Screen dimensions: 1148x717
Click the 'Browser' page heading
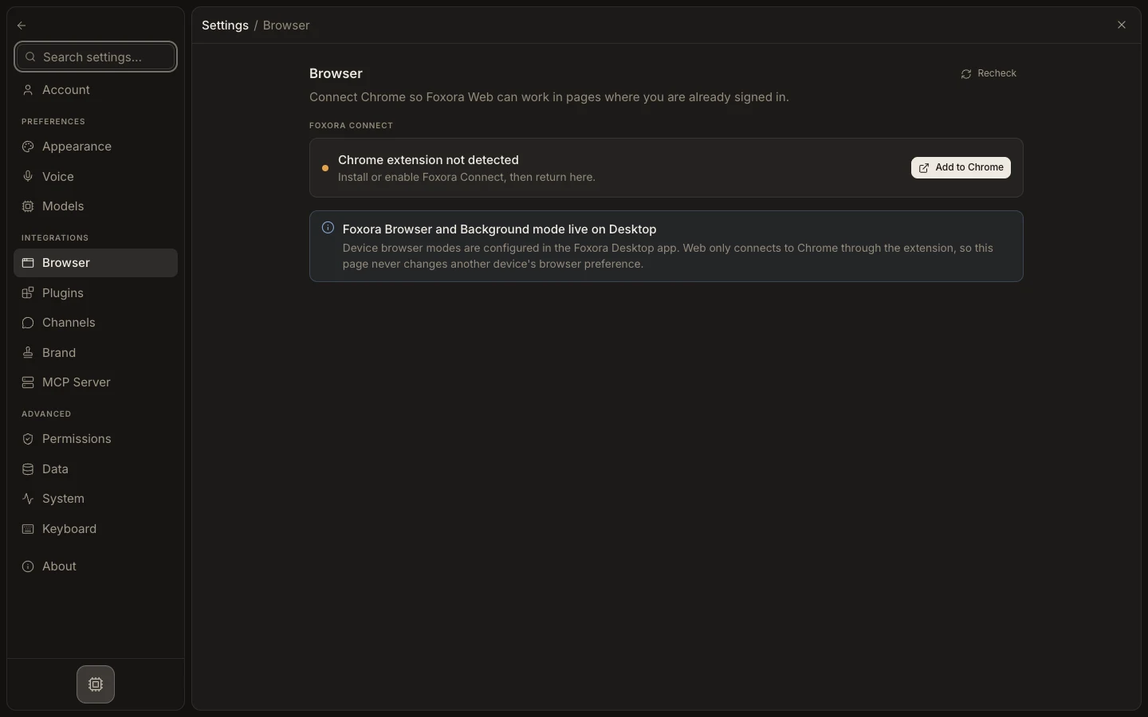pyautogui.click(x=336, y=73)
